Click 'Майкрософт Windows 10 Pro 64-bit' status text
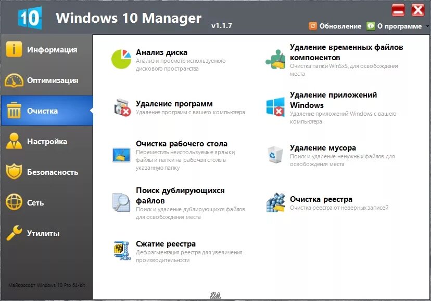 point(46,285)
